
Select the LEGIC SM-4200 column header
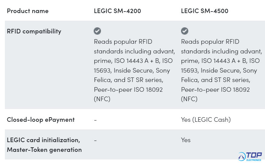point(117,11)
